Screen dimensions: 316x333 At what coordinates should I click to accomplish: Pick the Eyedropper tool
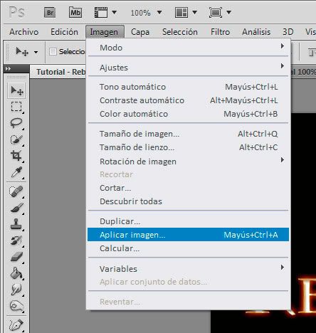[16, 172]
